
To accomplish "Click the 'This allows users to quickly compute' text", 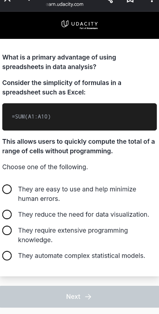I will coord(78,146).
